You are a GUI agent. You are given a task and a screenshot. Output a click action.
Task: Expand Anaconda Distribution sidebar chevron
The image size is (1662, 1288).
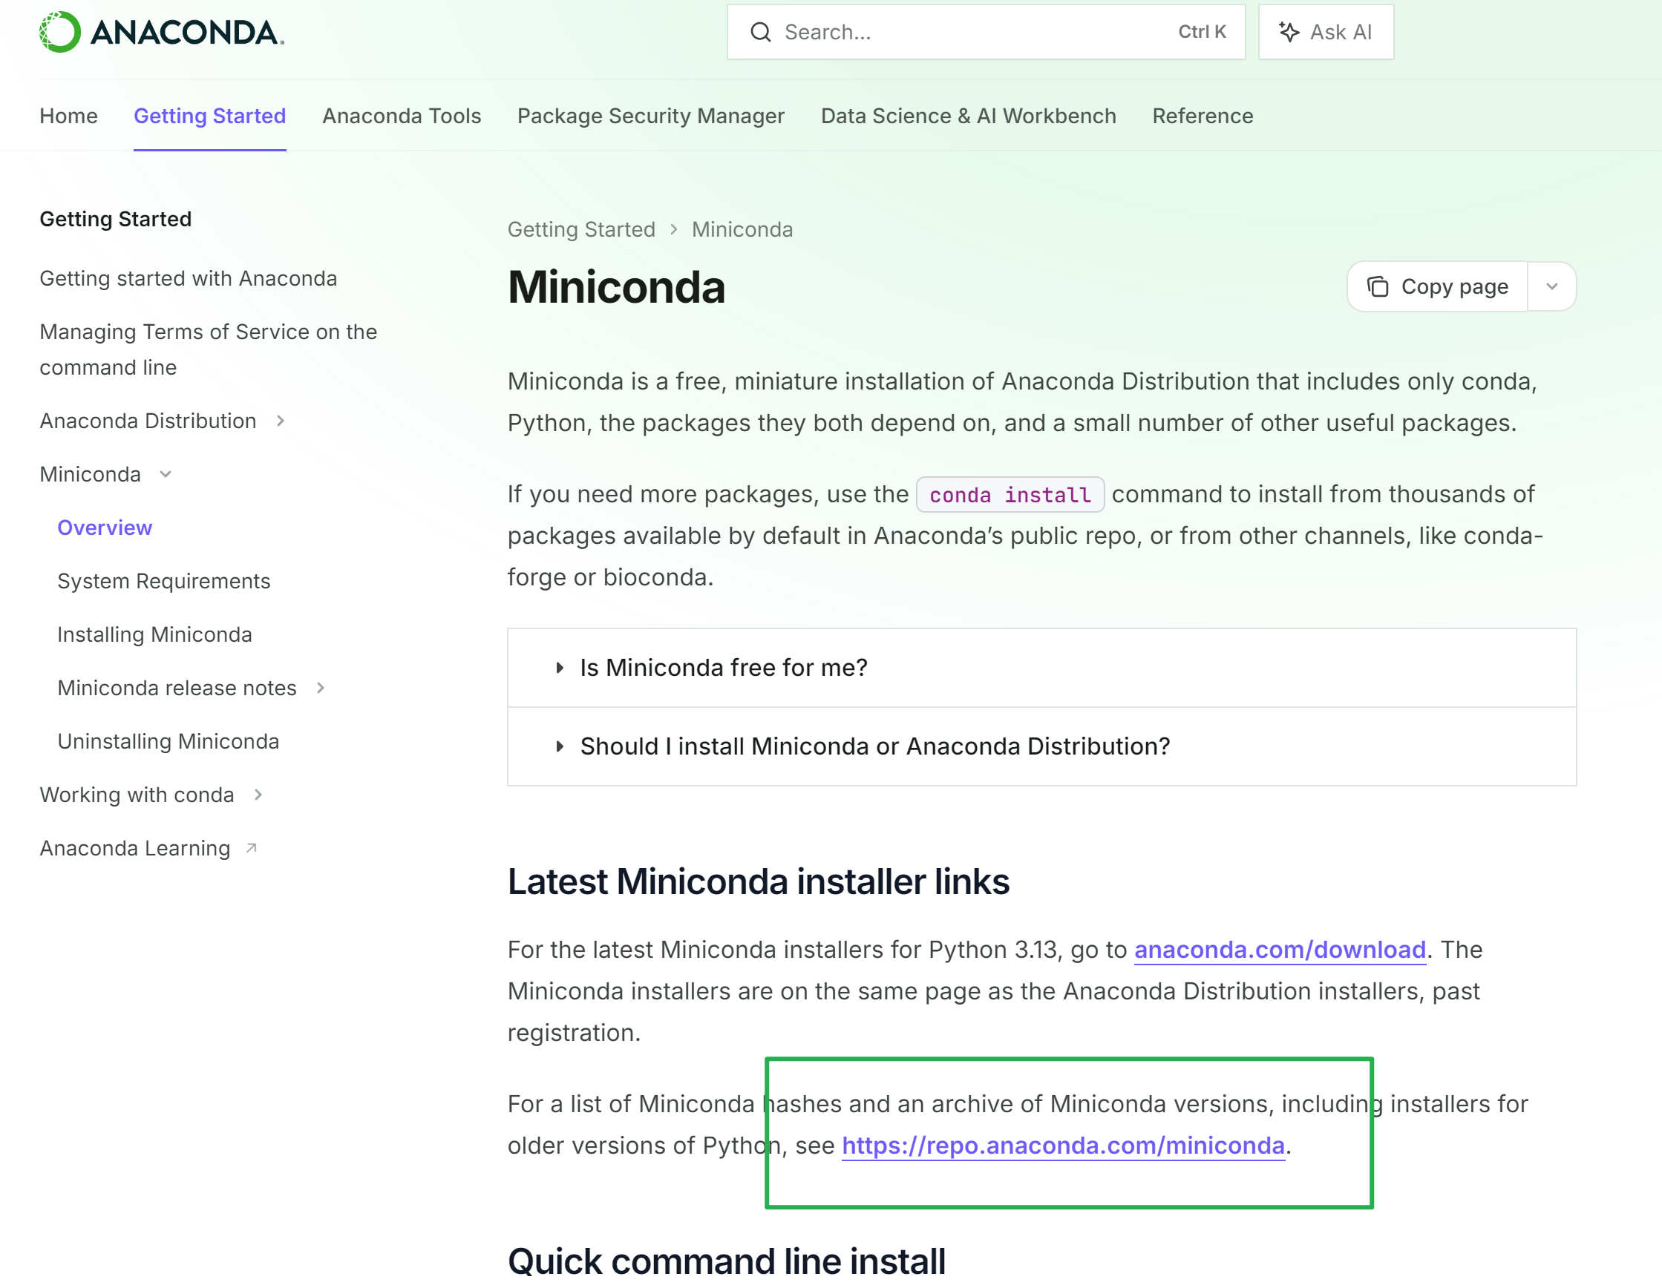pyautogui.click(x=280, y=421)
